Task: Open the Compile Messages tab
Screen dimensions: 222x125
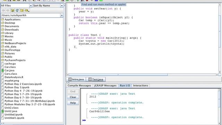Action: coord(79,86)
